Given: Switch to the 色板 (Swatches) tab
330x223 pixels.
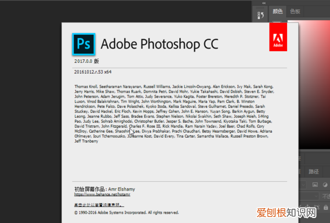Looking at the screenshot, I should click(x=295, y=11).
